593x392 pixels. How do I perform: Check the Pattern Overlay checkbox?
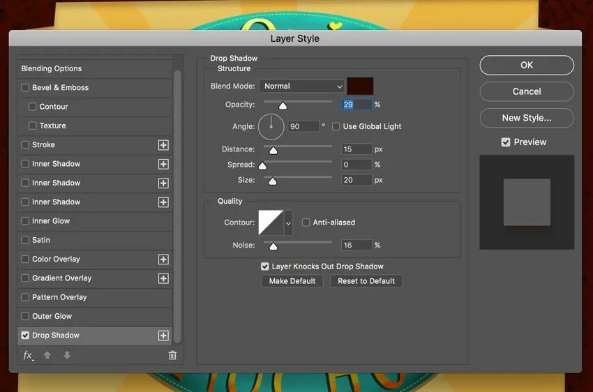point(25,297)
